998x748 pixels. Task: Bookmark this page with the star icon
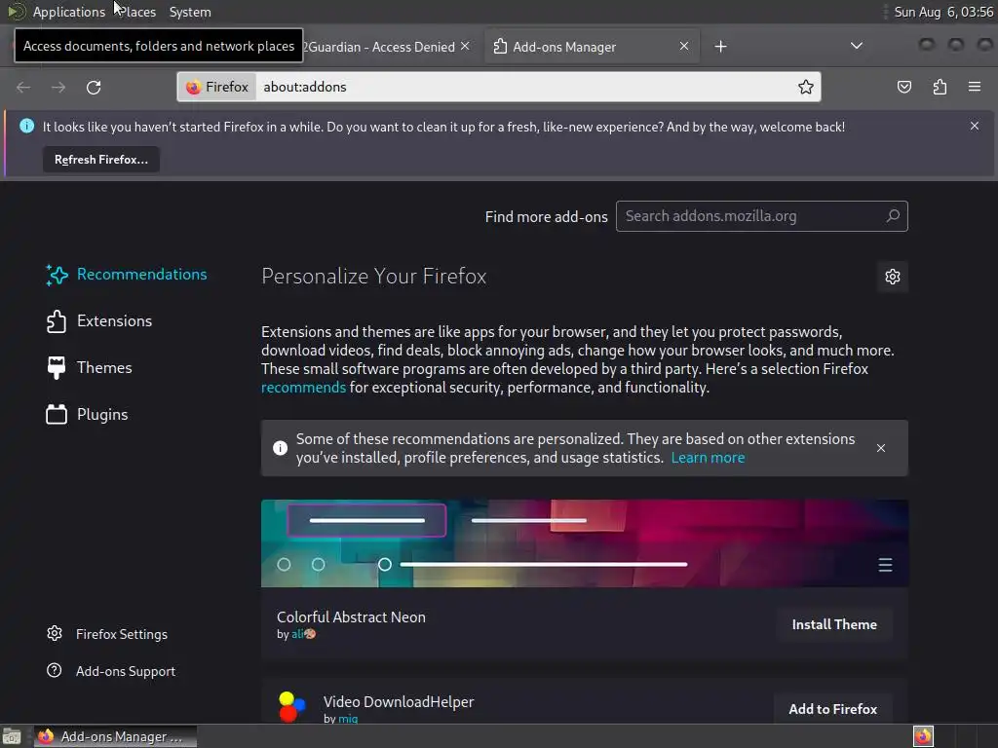click(806, 87)
